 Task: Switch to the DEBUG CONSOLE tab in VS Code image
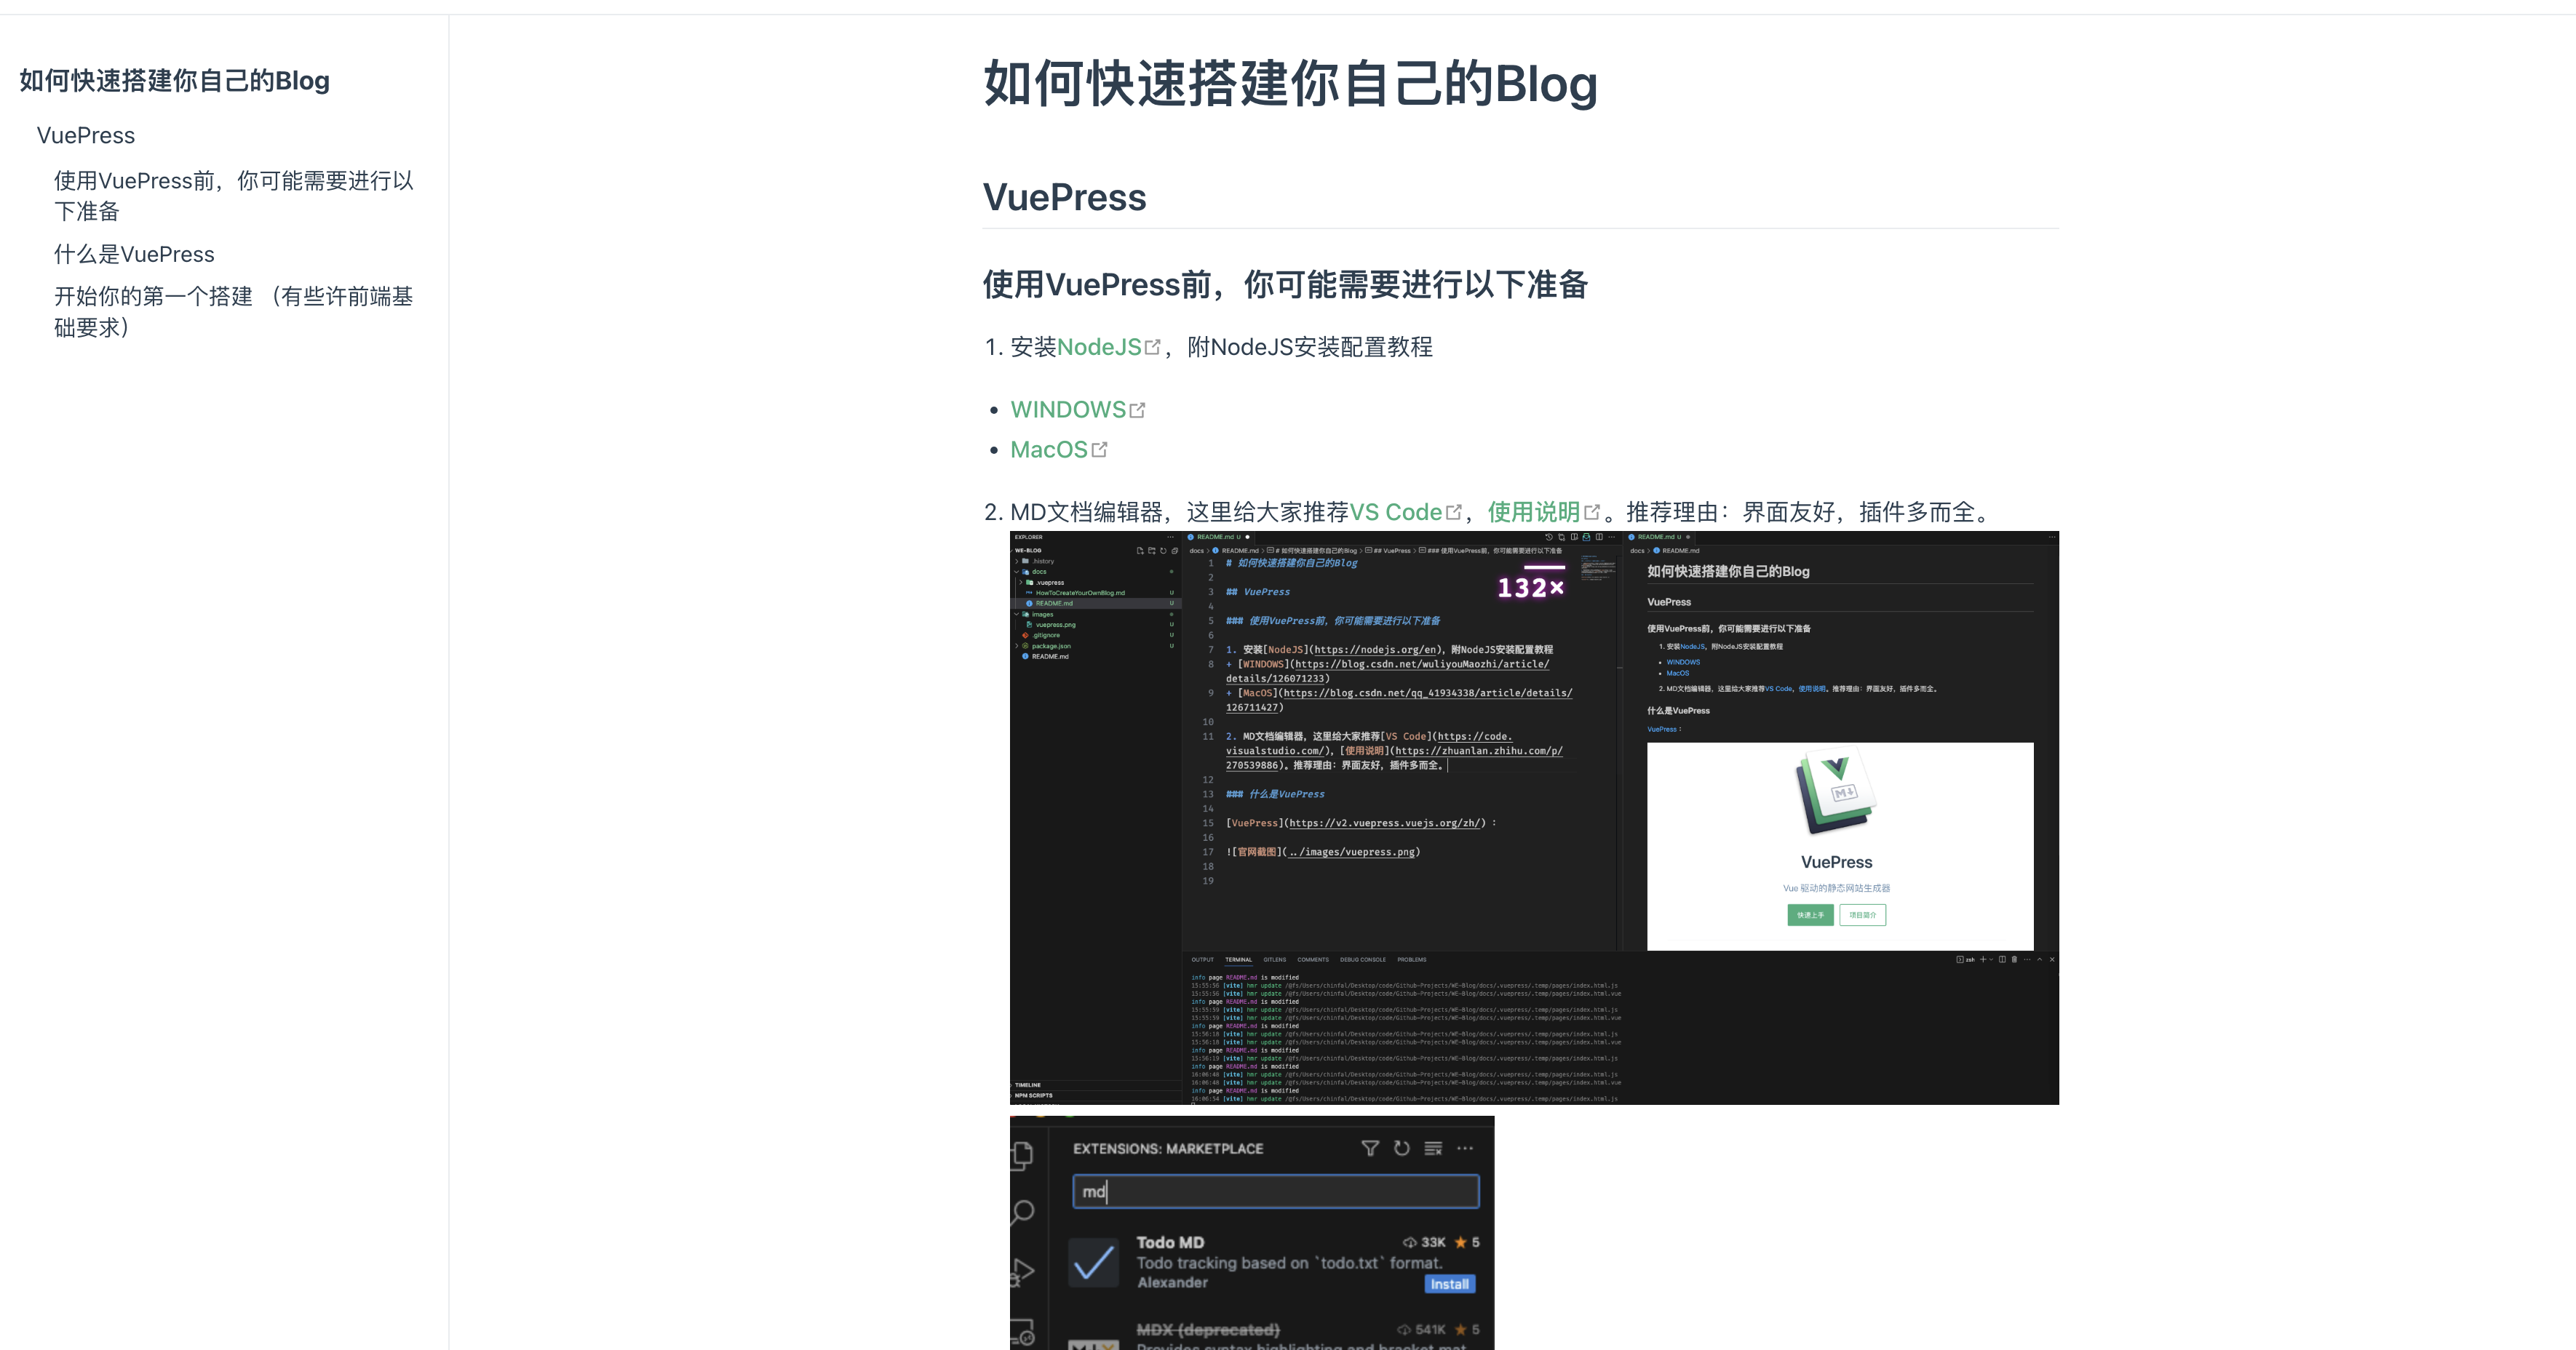[1363, 959]
